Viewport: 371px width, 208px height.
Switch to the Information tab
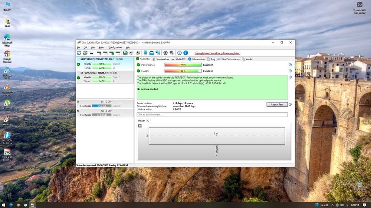point(196,59)
